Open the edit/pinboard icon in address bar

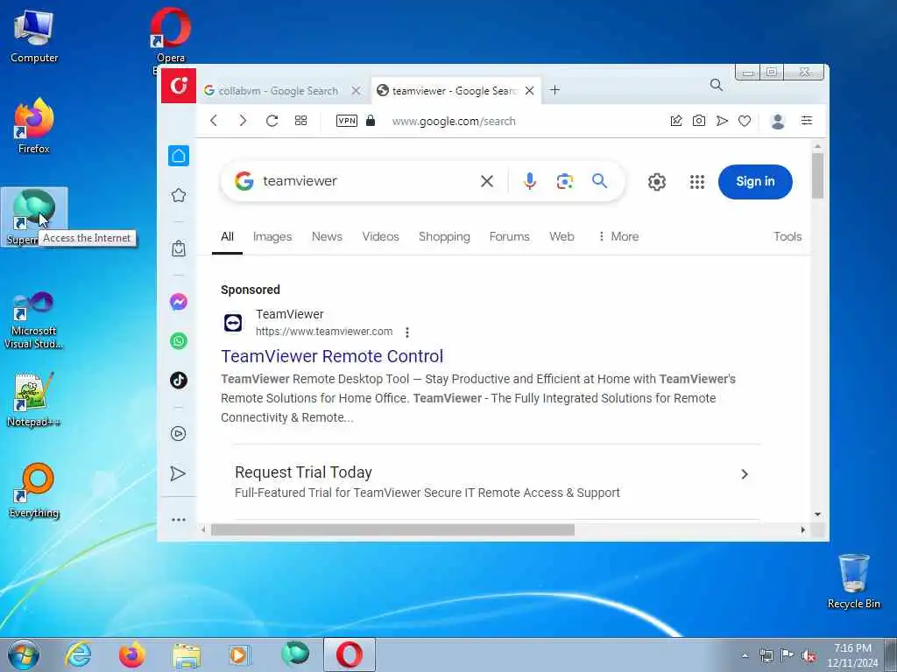pyautogui.click(x=676, y=121)
